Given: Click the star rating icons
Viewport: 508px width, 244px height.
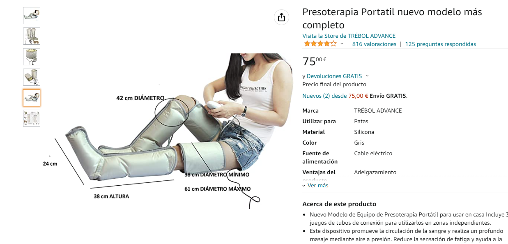Looking at the screenshot, I should pos(320,44).
